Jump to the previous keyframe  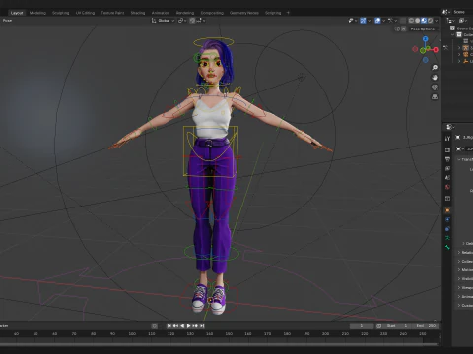coord(175,326)
